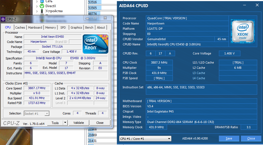Click the BIOS Version value V3.4
This screenshot has height=145, width=263.
click(x=201, y=106)
